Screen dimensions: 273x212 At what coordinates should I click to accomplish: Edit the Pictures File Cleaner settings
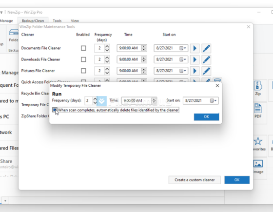pos(206,71)
